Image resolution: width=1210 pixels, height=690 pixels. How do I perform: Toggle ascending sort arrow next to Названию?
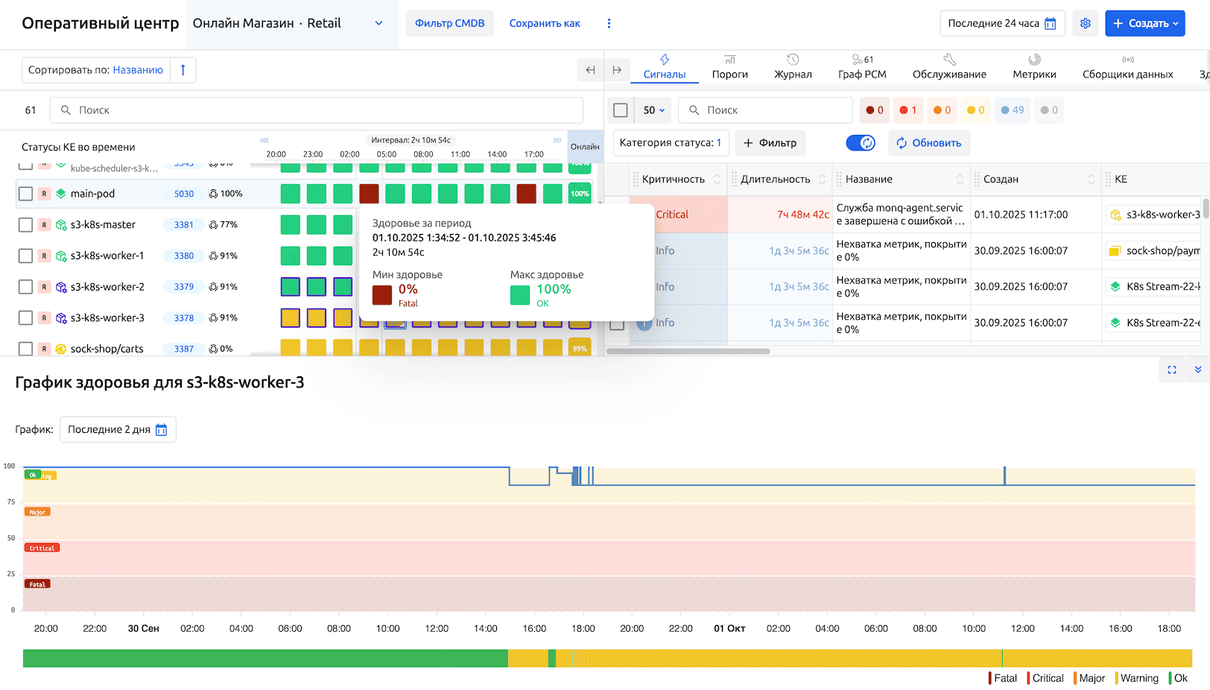pyautogui.click(x=183, y=70)
